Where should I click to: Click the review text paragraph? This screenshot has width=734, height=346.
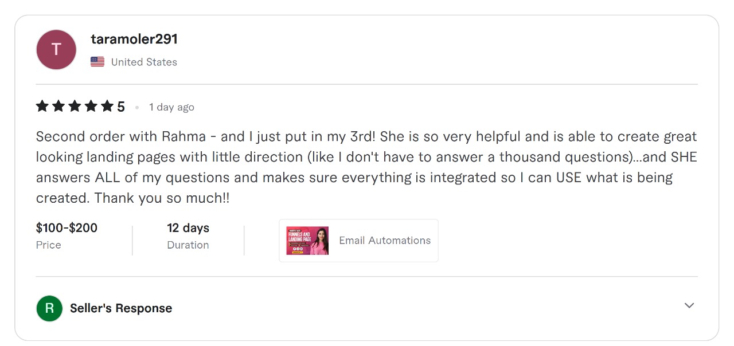pyautogui.click(x=366, y=167)
